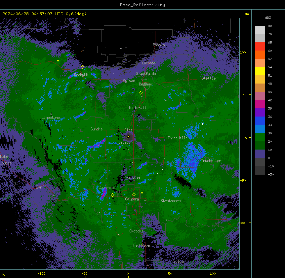Click the Banff map label

[41, 187]
